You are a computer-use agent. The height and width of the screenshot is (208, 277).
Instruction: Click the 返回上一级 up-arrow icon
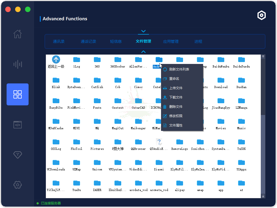[56, 60]
